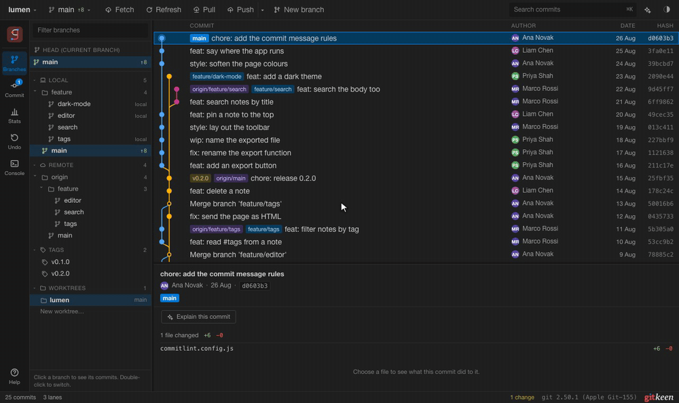Screen dimensions: 679x403
Task: Click New worktree… link
Action: (x=62, y=311)
